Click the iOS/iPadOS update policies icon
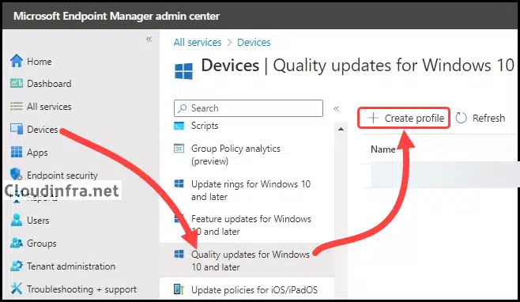Viewport: 520px width, 302px height. (x=179, y=289)
